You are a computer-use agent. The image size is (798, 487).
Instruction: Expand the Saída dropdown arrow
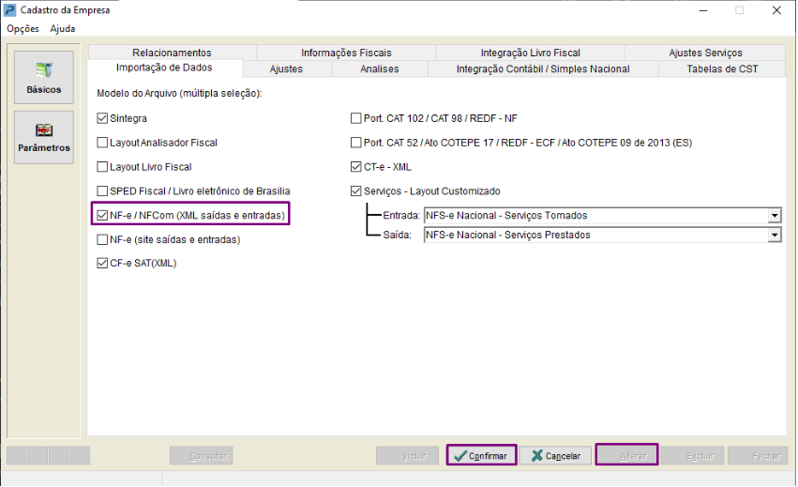[774, 235]
